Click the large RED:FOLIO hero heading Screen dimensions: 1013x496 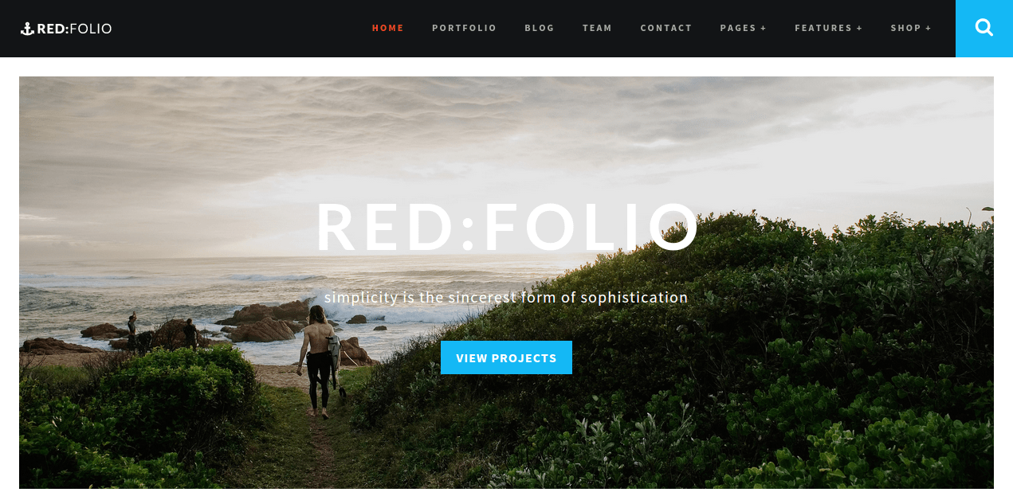[x=507, y=227]
